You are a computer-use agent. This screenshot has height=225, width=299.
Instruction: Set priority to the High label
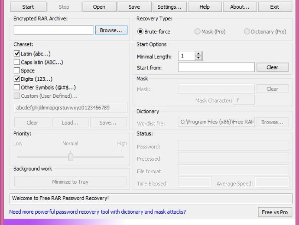coord(122,143)
